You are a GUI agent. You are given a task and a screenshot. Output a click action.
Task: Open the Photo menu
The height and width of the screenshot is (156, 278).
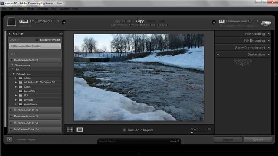31,9
